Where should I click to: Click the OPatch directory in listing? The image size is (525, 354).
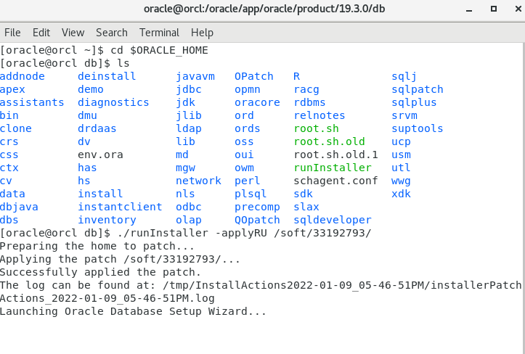coord(253,76)
